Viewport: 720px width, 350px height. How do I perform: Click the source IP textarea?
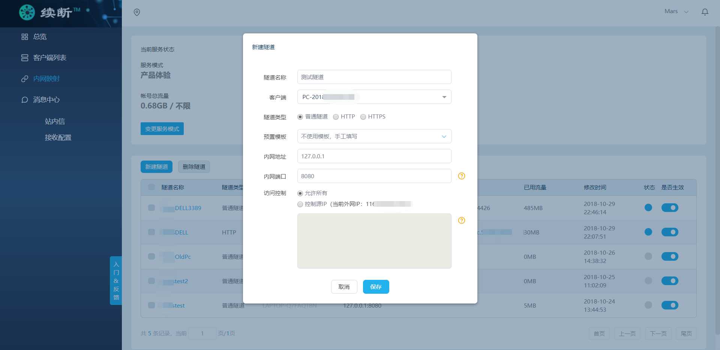pos(374,241)
